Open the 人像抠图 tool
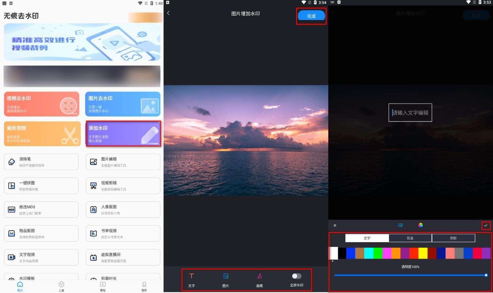The height and width of the screenshot is (293, 493). pyautogui.click(x=123, y=210)
